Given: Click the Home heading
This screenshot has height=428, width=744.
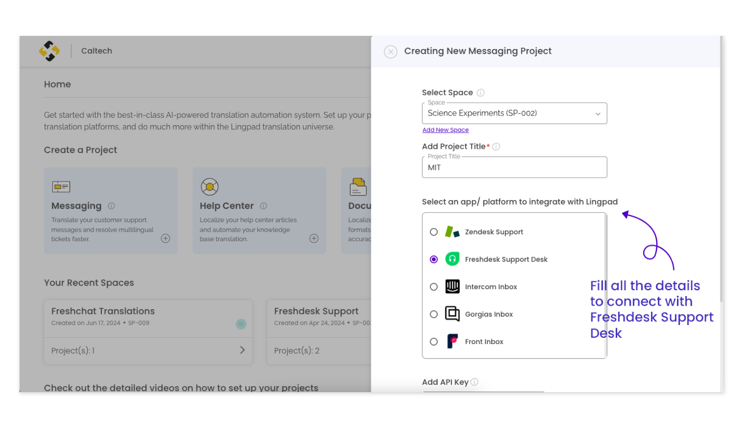Looking at the screenshot, I should [x=58, y=84].
